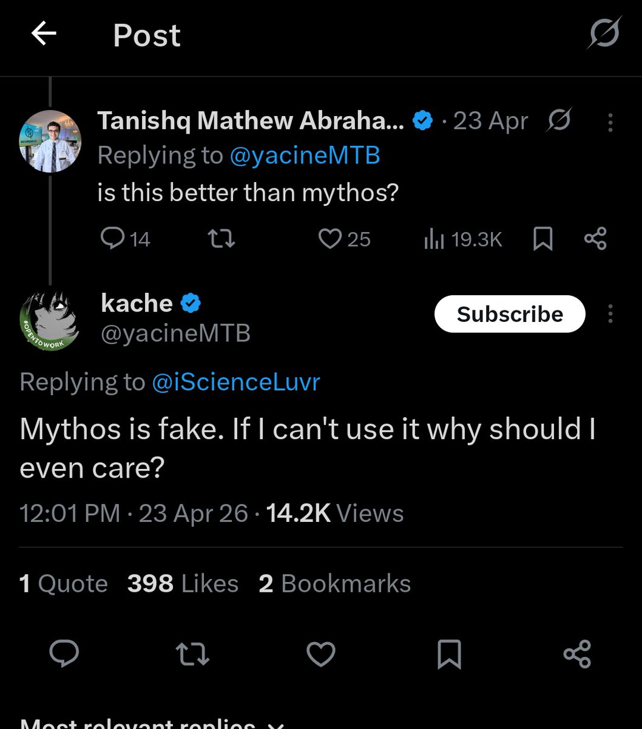Expand Most relevant replies sorting
The width and height of the screenshot is (642, 729).
[152, 724]
